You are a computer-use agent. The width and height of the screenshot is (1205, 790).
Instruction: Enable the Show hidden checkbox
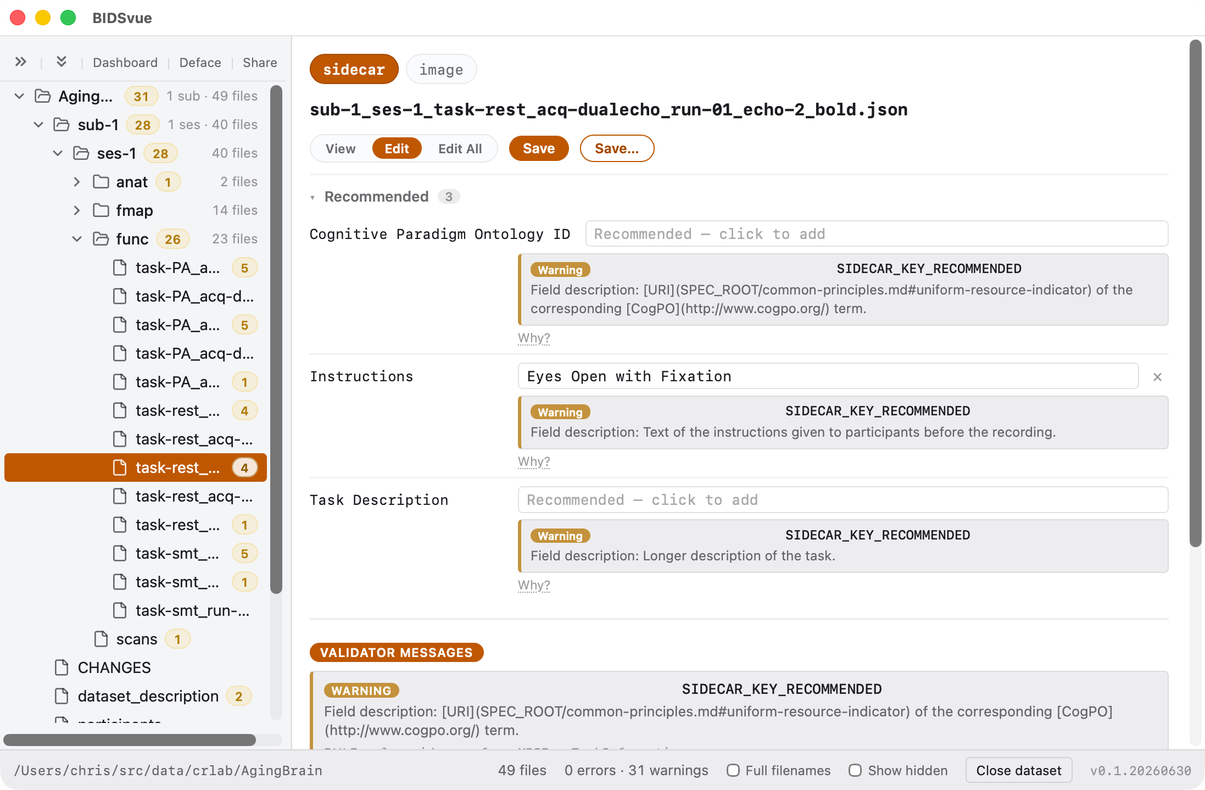click(855, 770)
